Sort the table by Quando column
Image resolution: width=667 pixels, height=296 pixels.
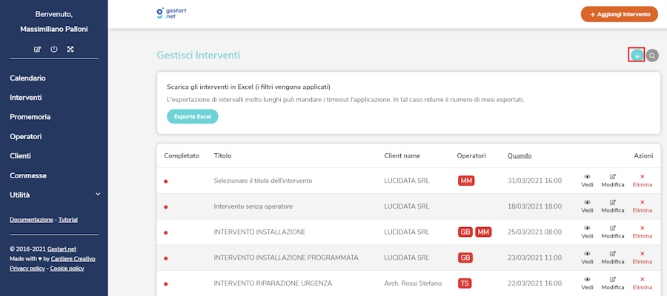(x=519, y=156)
